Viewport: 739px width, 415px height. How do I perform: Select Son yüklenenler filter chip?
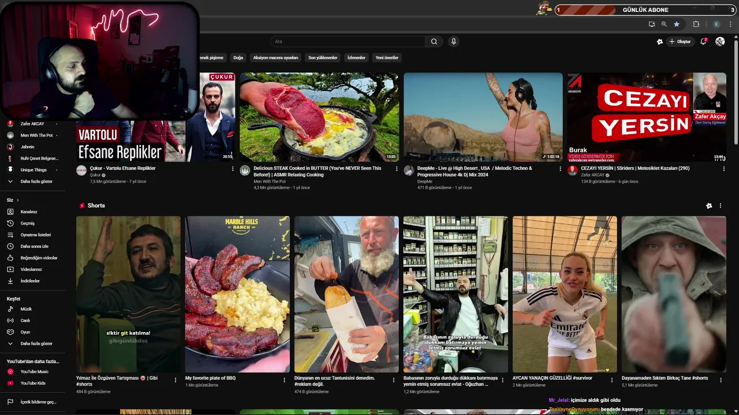(323, 58)
